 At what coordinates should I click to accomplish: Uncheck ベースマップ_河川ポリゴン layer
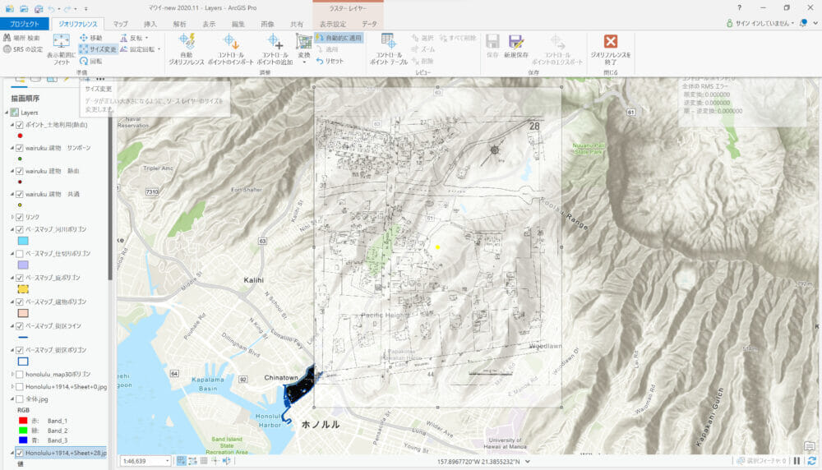pos(20,229)
